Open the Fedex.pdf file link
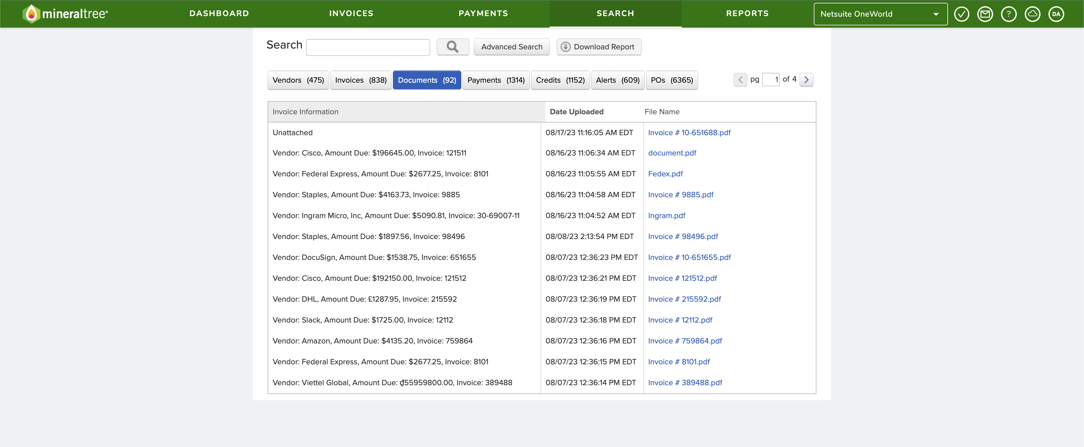 pos(665,174)
